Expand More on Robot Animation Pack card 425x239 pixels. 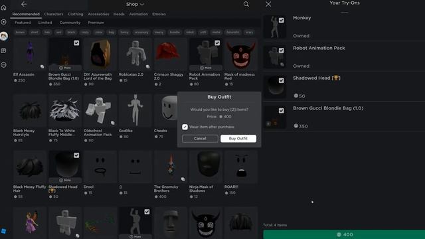coord(206,68)
